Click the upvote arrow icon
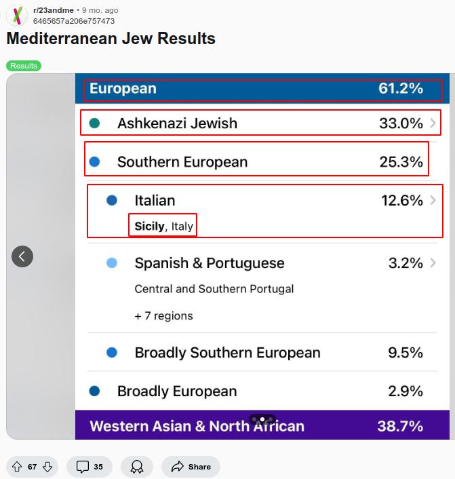The image size is (455, 479). pyautogui.click(x=17, y=467)
